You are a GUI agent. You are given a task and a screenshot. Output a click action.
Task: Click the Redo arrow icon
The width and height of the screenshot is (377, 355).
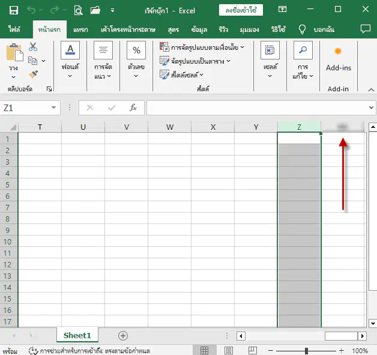55,10
